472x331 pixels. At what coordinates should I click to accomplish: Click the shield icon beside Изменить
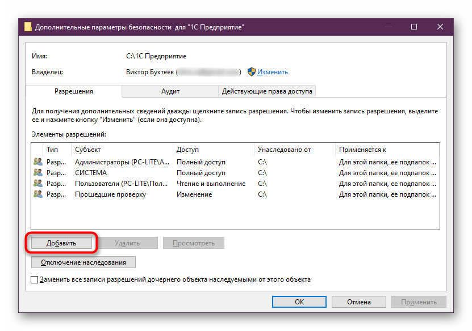tap(252, 72)
